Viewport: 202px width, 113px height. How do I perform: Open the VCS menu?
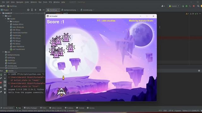(50, 2)
